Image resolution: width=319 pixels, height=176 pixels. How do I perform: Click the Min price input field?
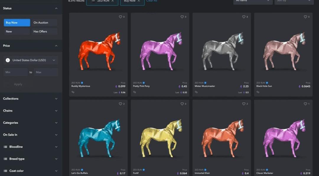pyautogui.click(x=16, y=72)
